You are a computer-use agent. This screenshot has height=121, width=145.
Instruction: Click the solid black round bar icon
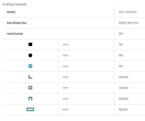pos(30,55)
